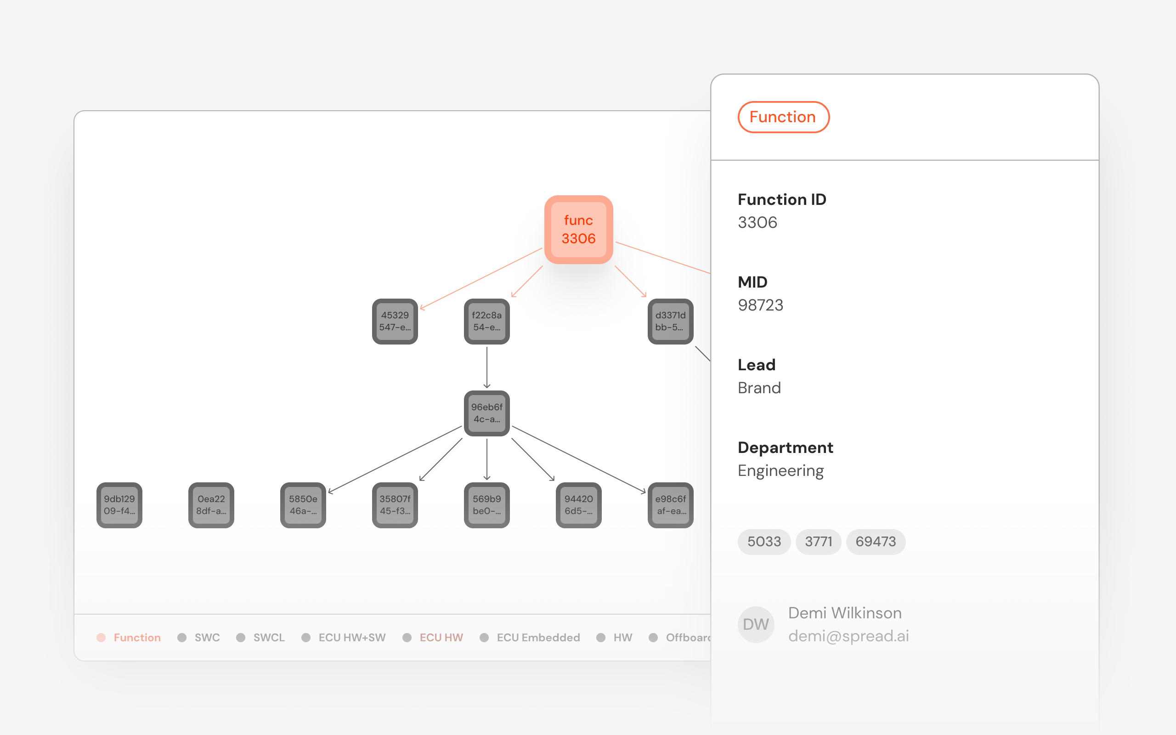
Task: Select graph node 9db129 09-f4
Action: 119,505
